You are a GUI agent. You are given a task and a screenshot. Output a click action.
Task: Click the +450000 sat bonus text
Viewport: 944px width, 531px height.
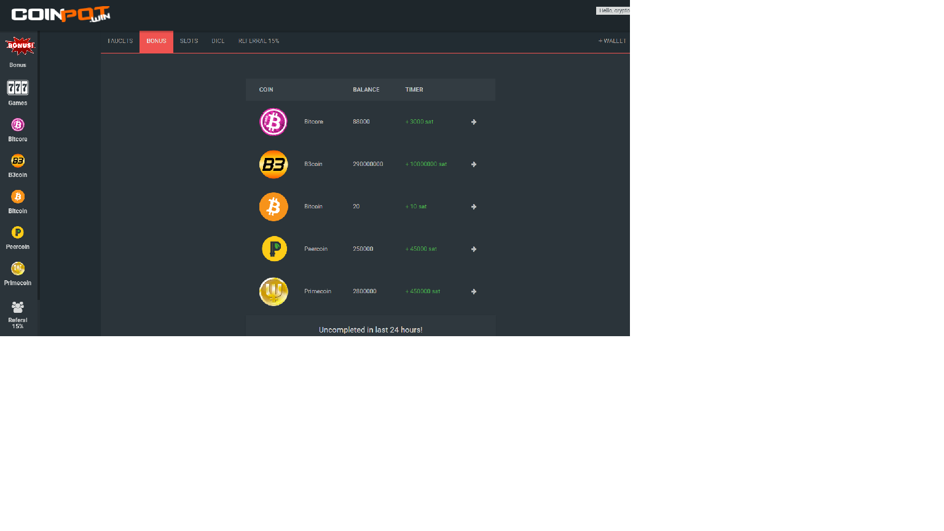[423, 291]
